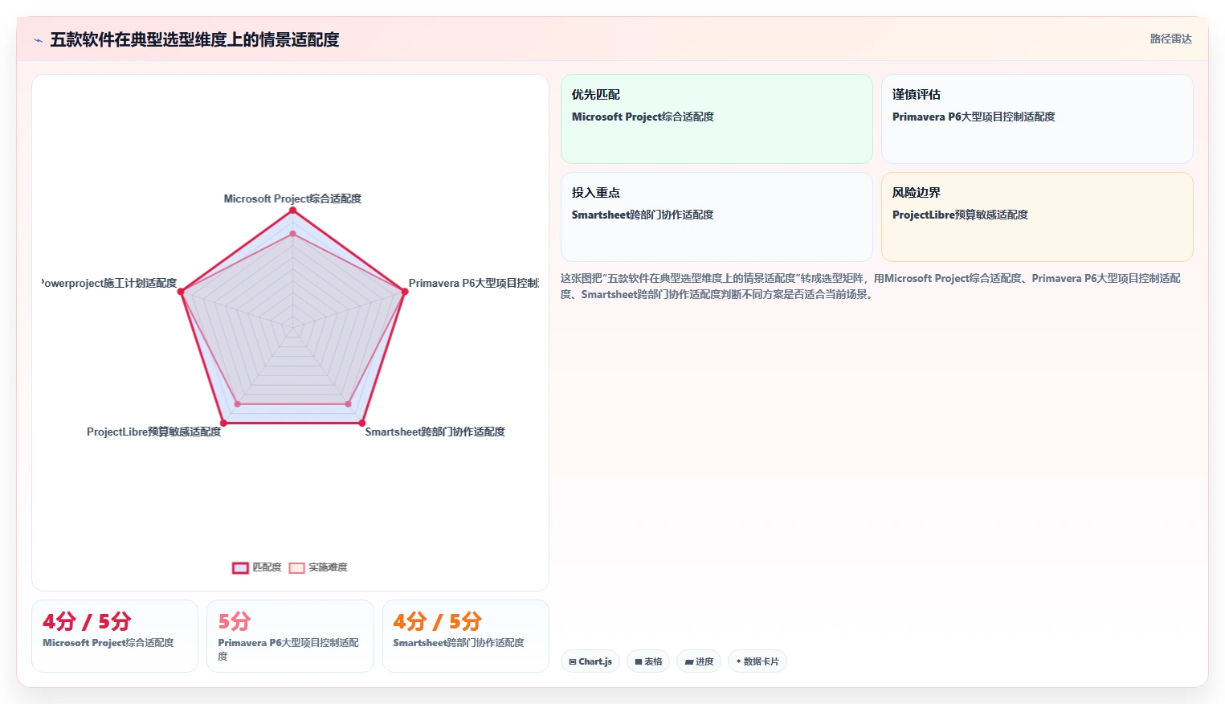Click the 4分 / 5分 Smartsheet stat card

point(466,636)
